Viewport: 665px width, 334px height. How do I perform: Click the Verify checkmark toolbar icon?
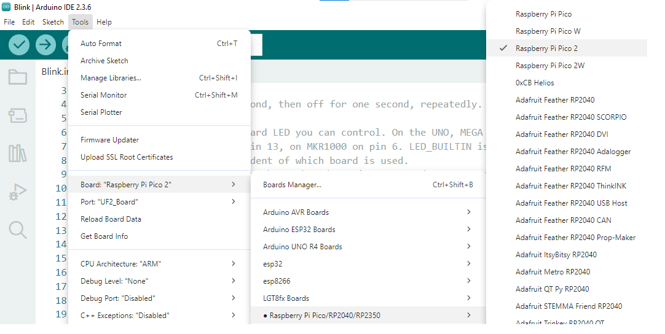point(19,45)
